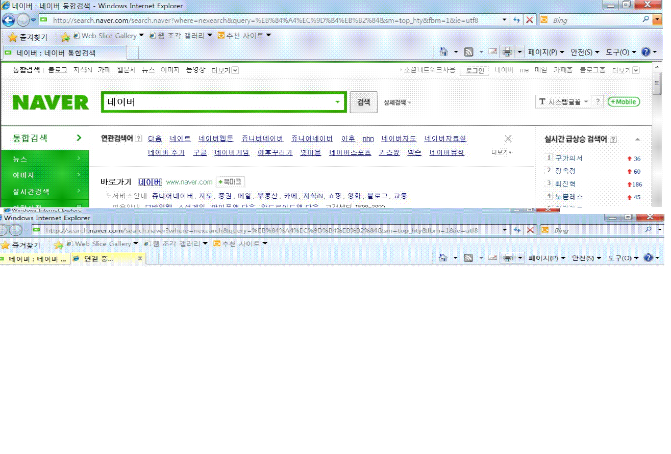Open Home icon in lower IE window

(x=443, y=258)
